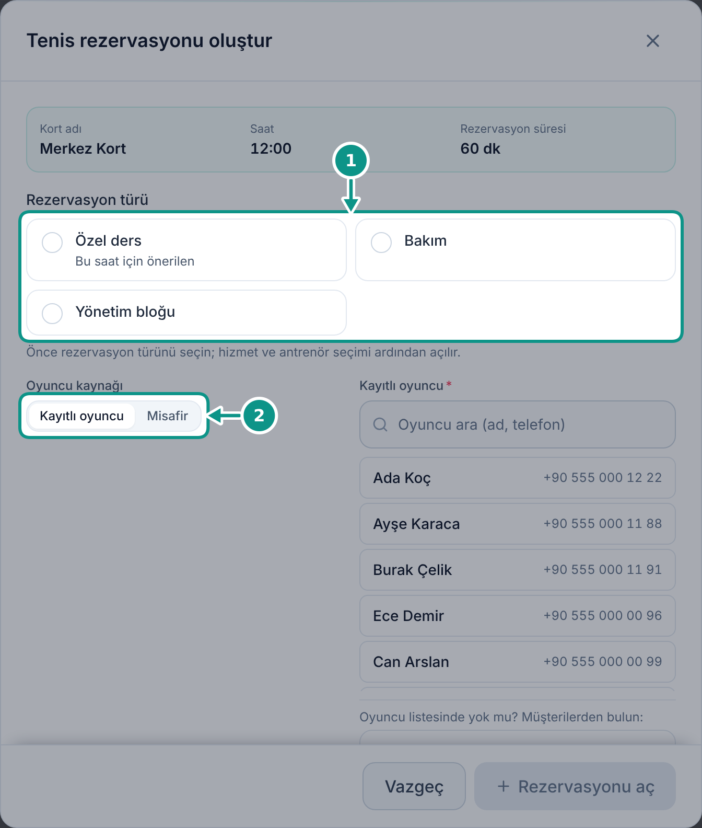Viewport: 702px width, 828px height.
Task: Click the Oyuncu ara search field
Action: [x=518, y=424]
